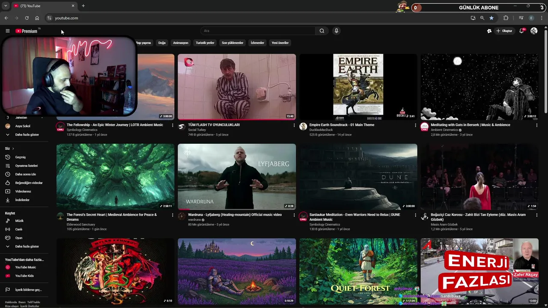Open Sardaukar Meditation DUNE thumbnail

358,177
